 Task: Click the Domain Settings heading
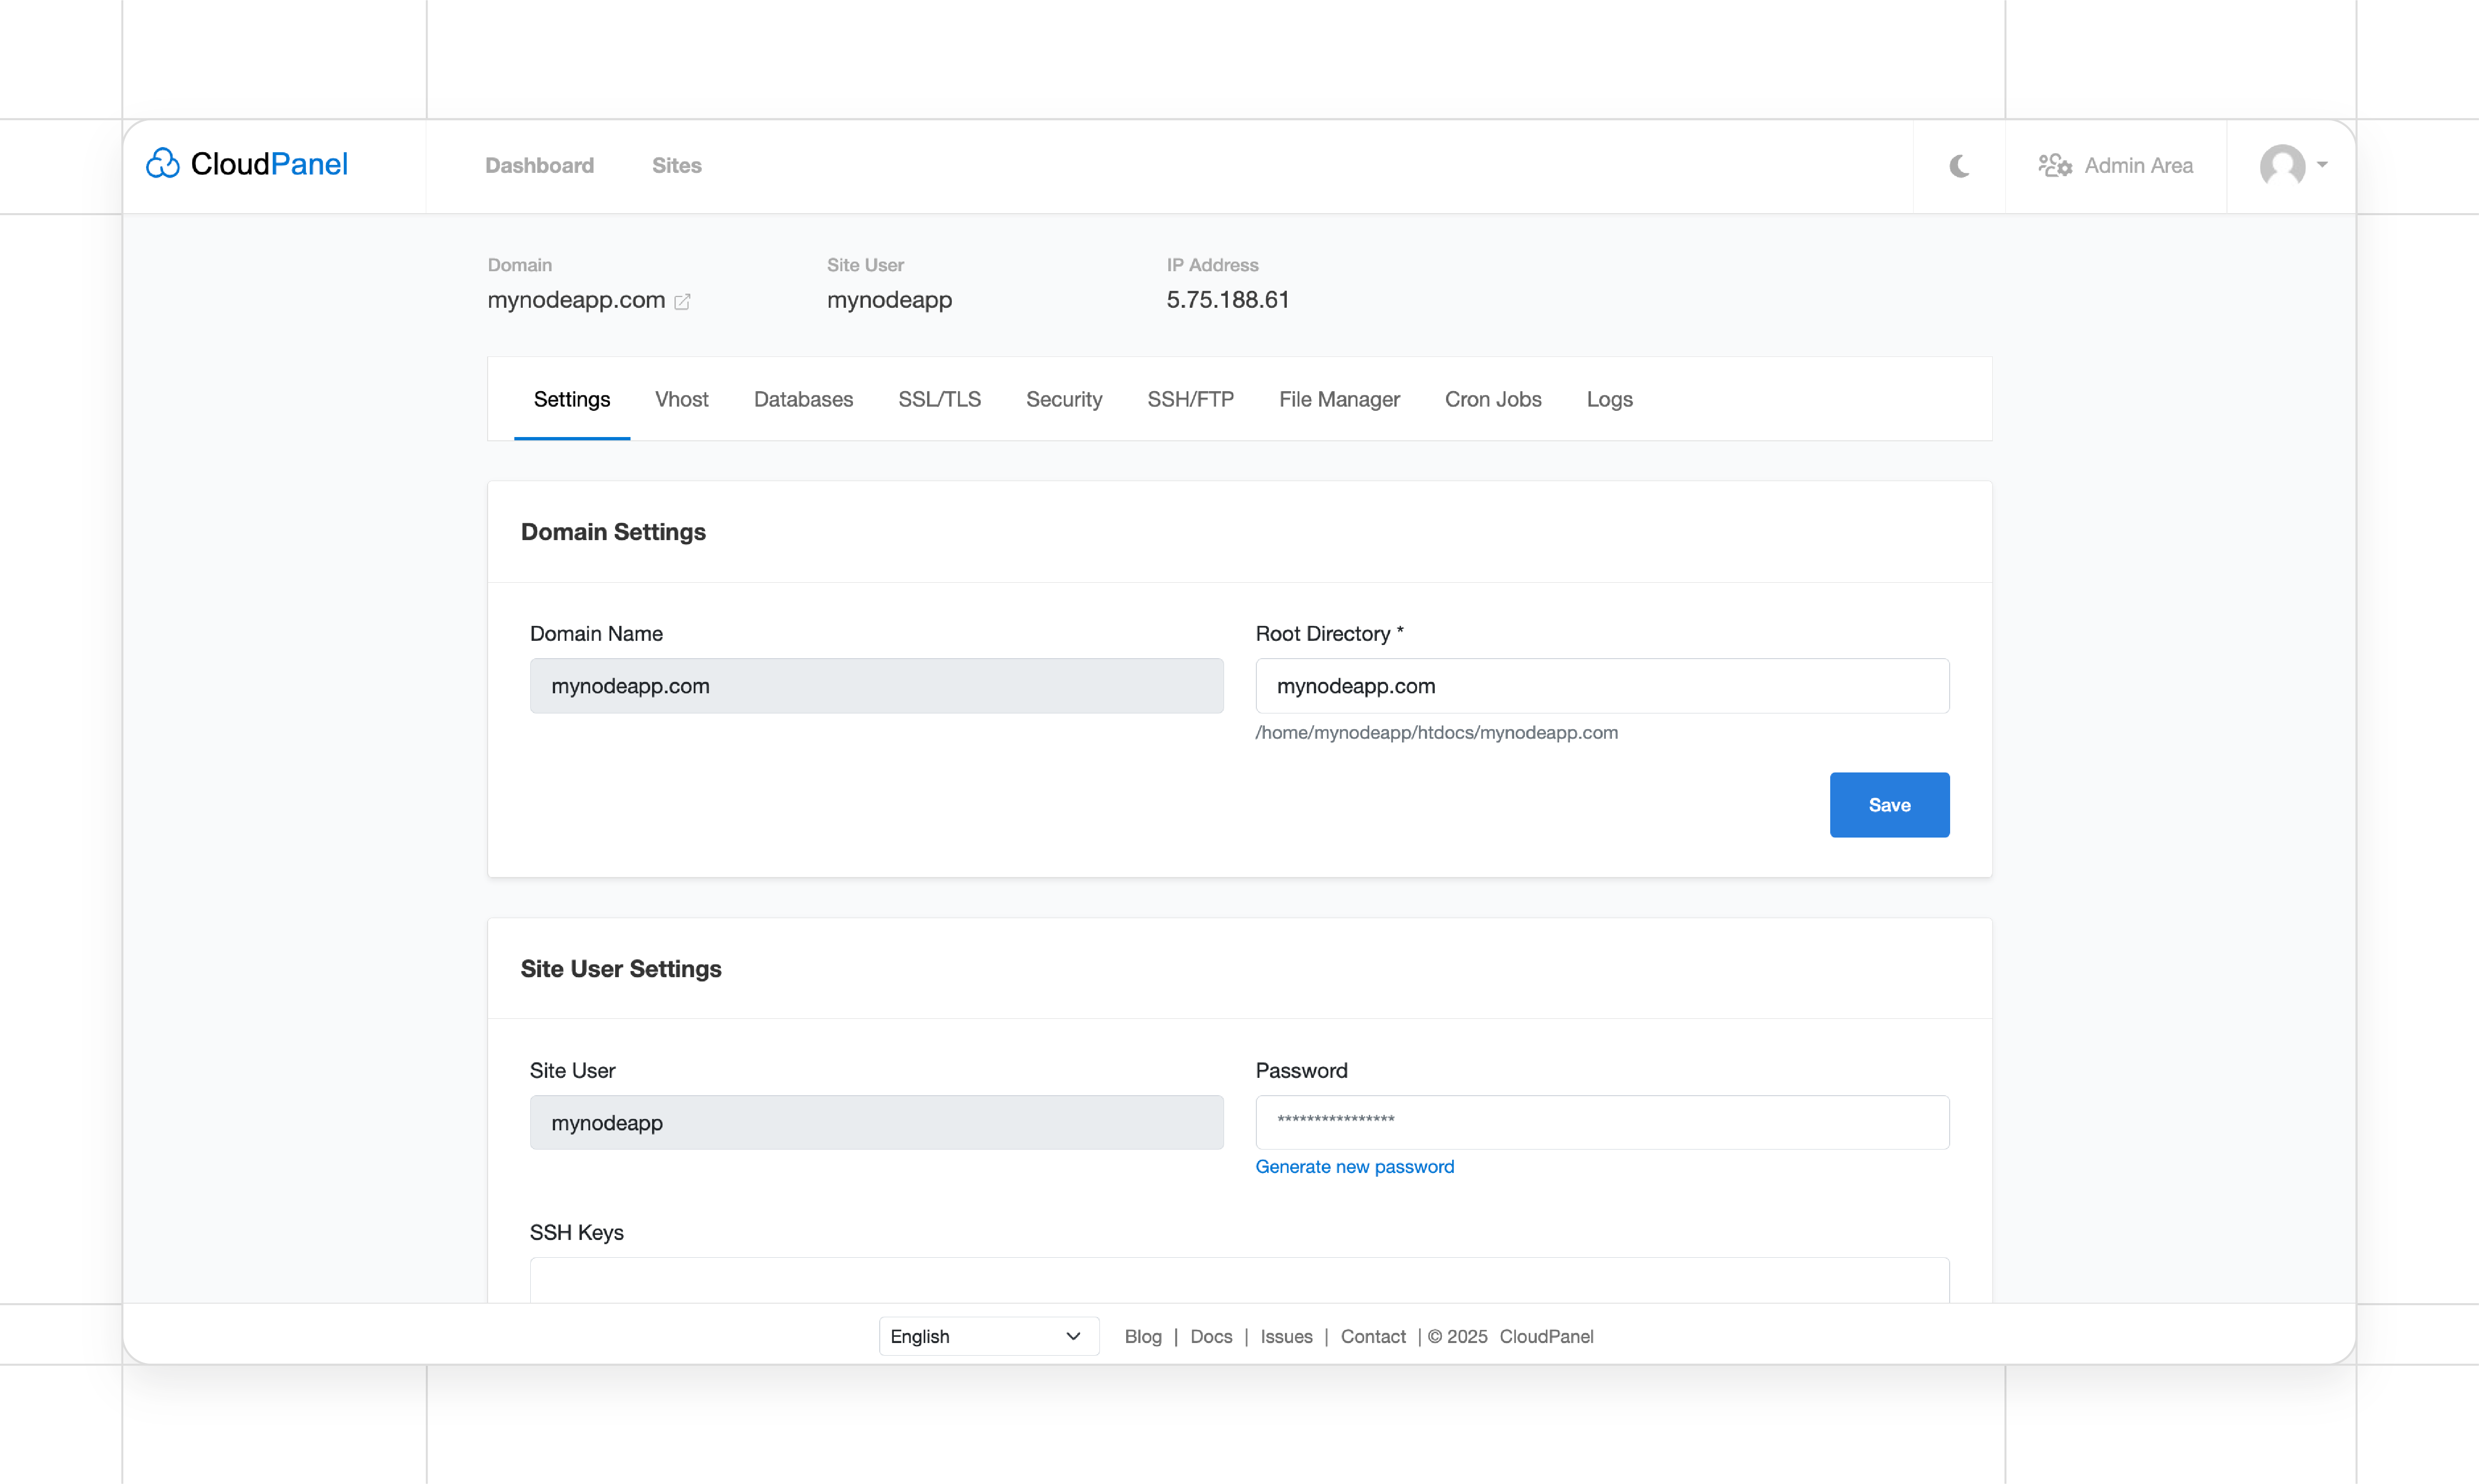[x=613, y=532]
